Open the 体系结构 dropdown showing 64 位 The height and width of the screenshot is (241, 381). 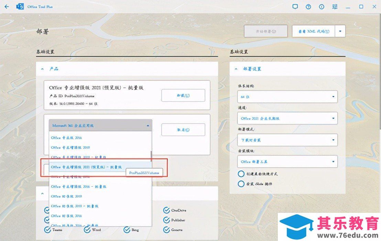(287, 96)
